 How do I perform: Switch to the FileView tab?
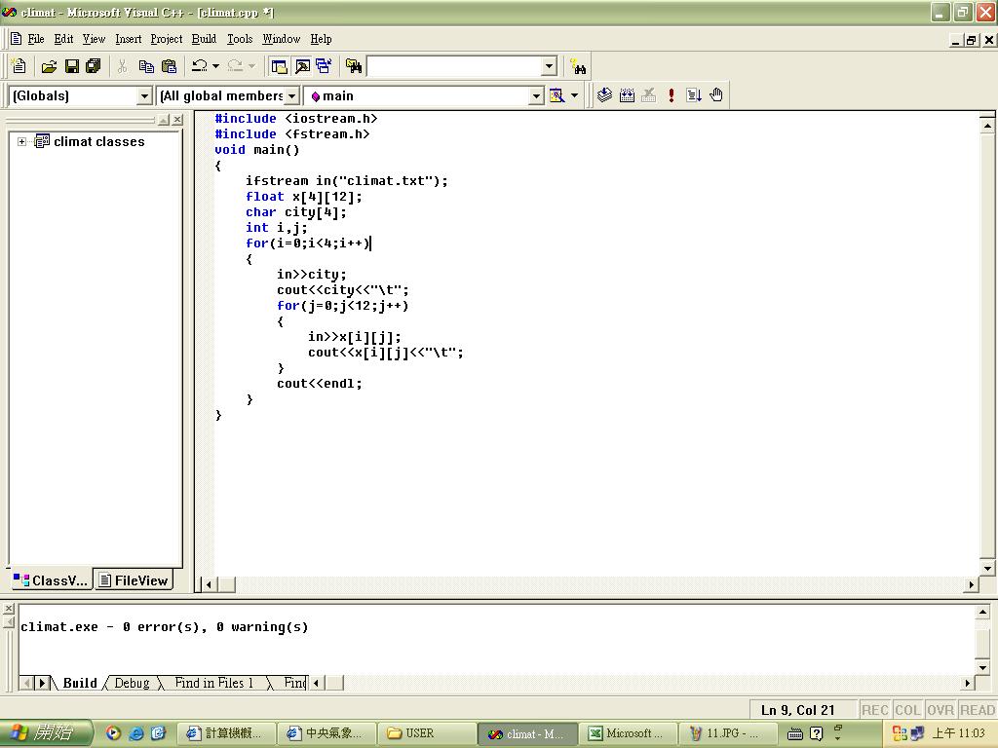[x=134, y=580]
